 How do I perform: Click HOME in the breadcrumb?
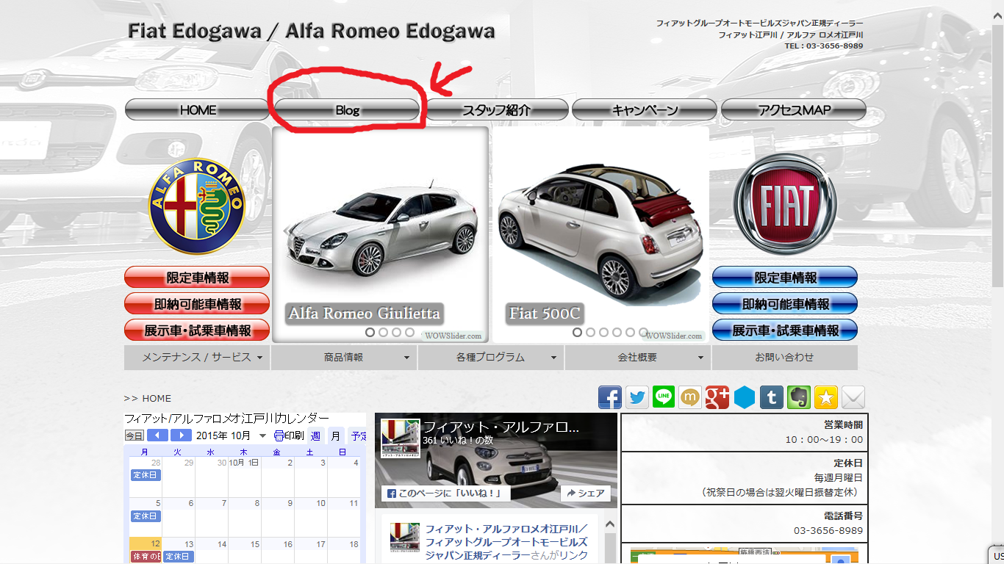click(x=157, y=398)
